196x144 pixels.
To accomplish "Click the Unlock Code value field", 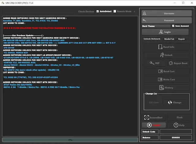I will pyautogui.click(x=175, y=132).
